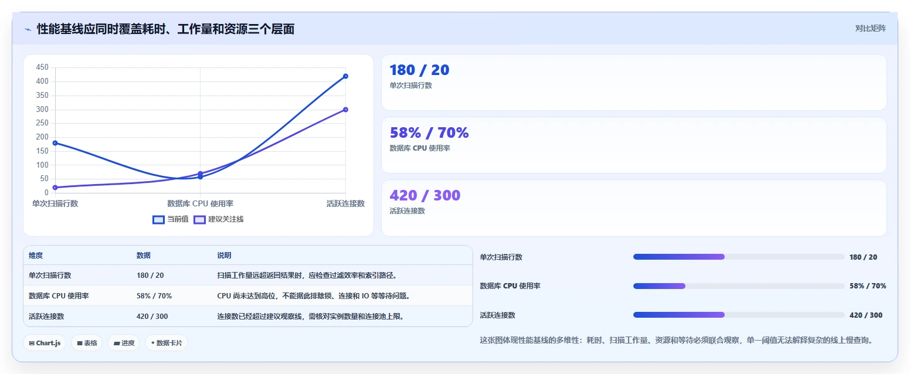Click the 说明 table column header

pyautogui.click(x=224, y=256)
